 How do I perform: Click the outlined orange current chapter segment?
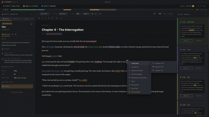point(103,10)
